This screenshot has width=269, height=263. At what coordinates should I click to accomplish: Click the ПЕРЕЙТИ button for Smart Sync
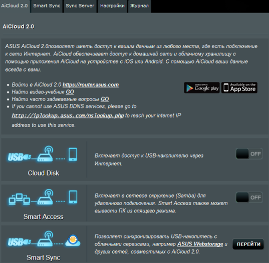(248, 244)
